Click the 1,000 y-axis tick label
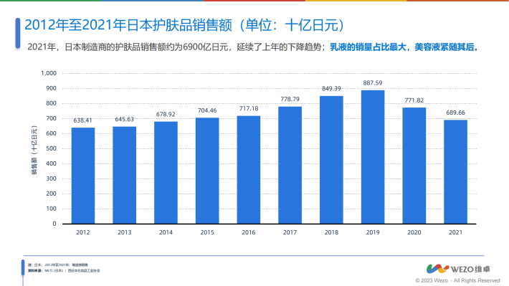 (49, 73)
